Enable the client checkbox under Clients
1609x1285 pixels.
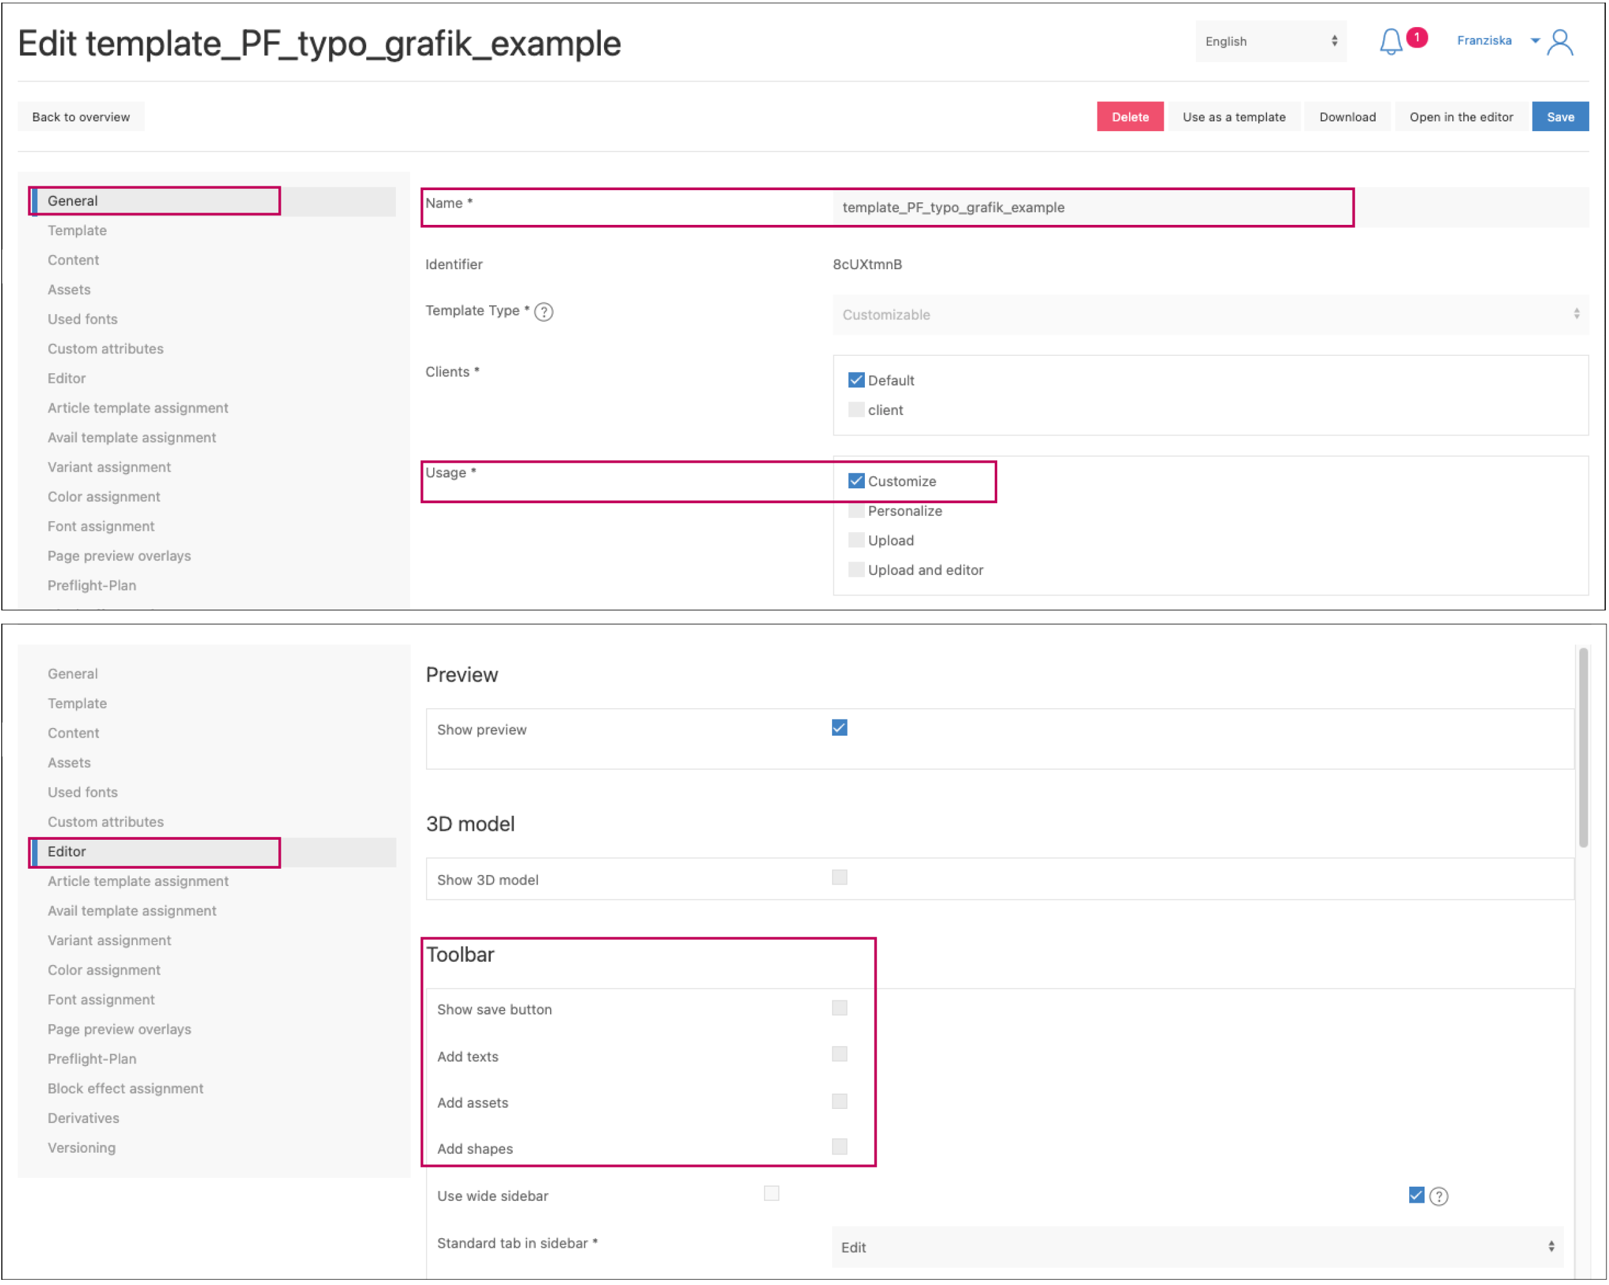coord(856,410)
